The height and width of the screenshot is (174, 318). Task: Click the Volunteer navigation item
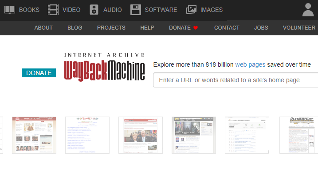tap(299, 28)
